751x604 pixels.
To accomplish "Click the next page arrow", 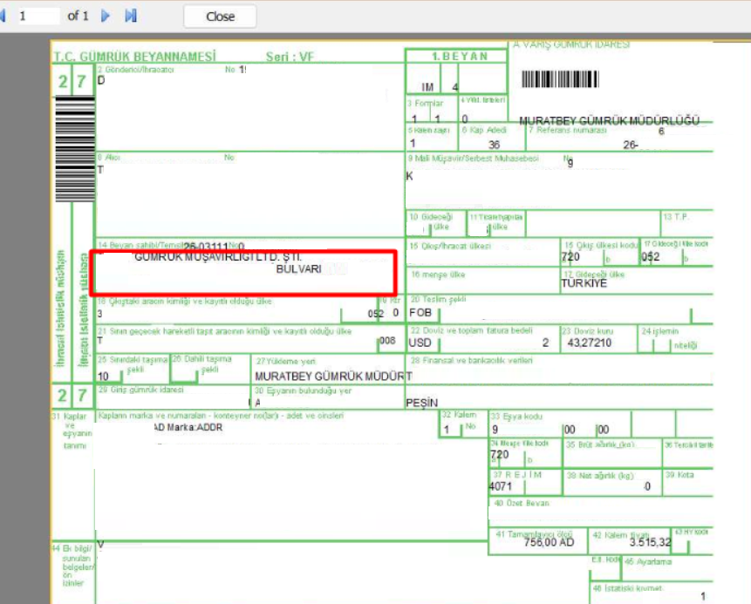I will point(106,16).
